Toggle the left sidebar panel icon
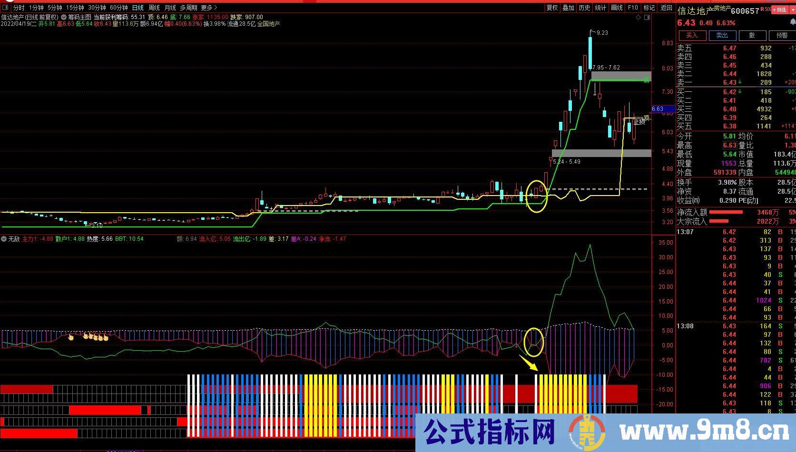 (x=6, y=8)
